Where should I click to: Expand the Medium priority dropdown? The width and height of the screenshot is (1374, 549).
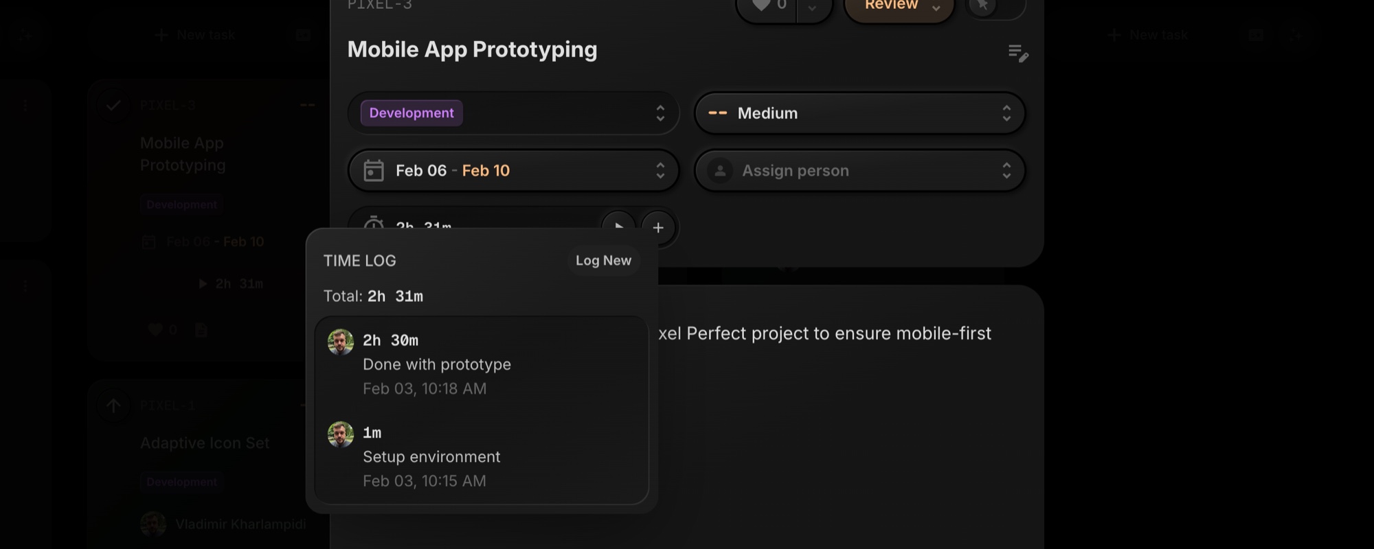click(859, 113)
